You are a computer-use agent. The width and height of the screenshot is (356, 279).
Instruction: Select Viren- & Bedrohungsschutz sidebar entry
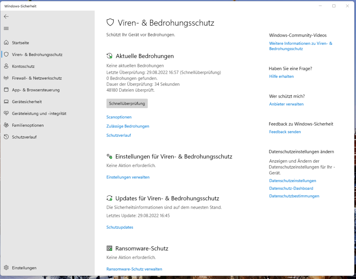[37, 55]
